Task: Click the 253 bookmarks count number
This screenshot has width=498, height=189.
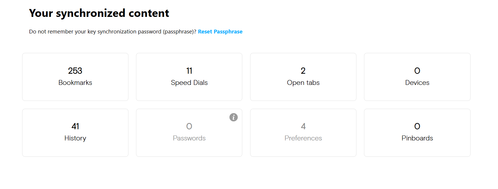Action: click(75, 71)
